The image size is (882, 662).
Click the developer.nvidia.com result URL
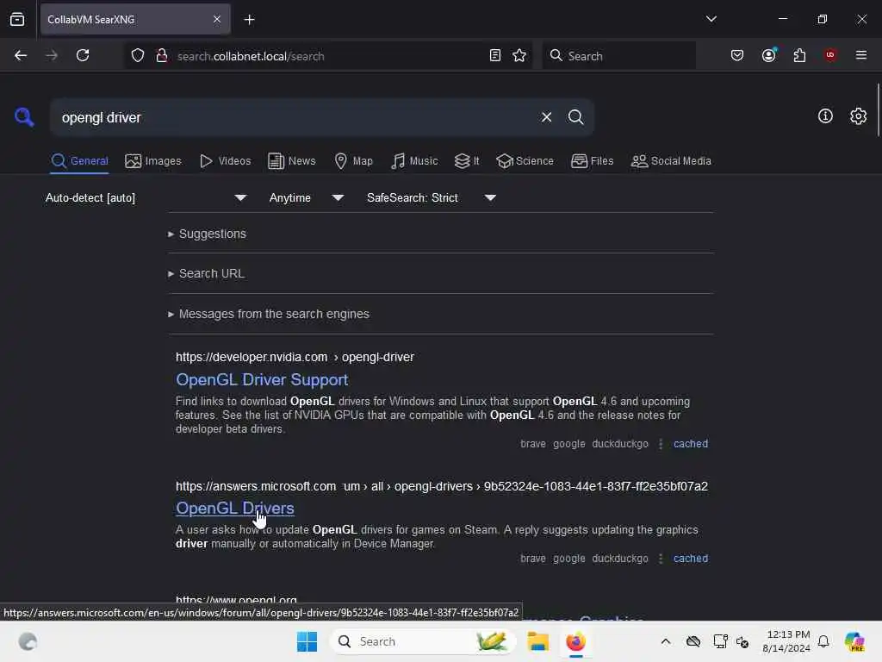point(295,358)
